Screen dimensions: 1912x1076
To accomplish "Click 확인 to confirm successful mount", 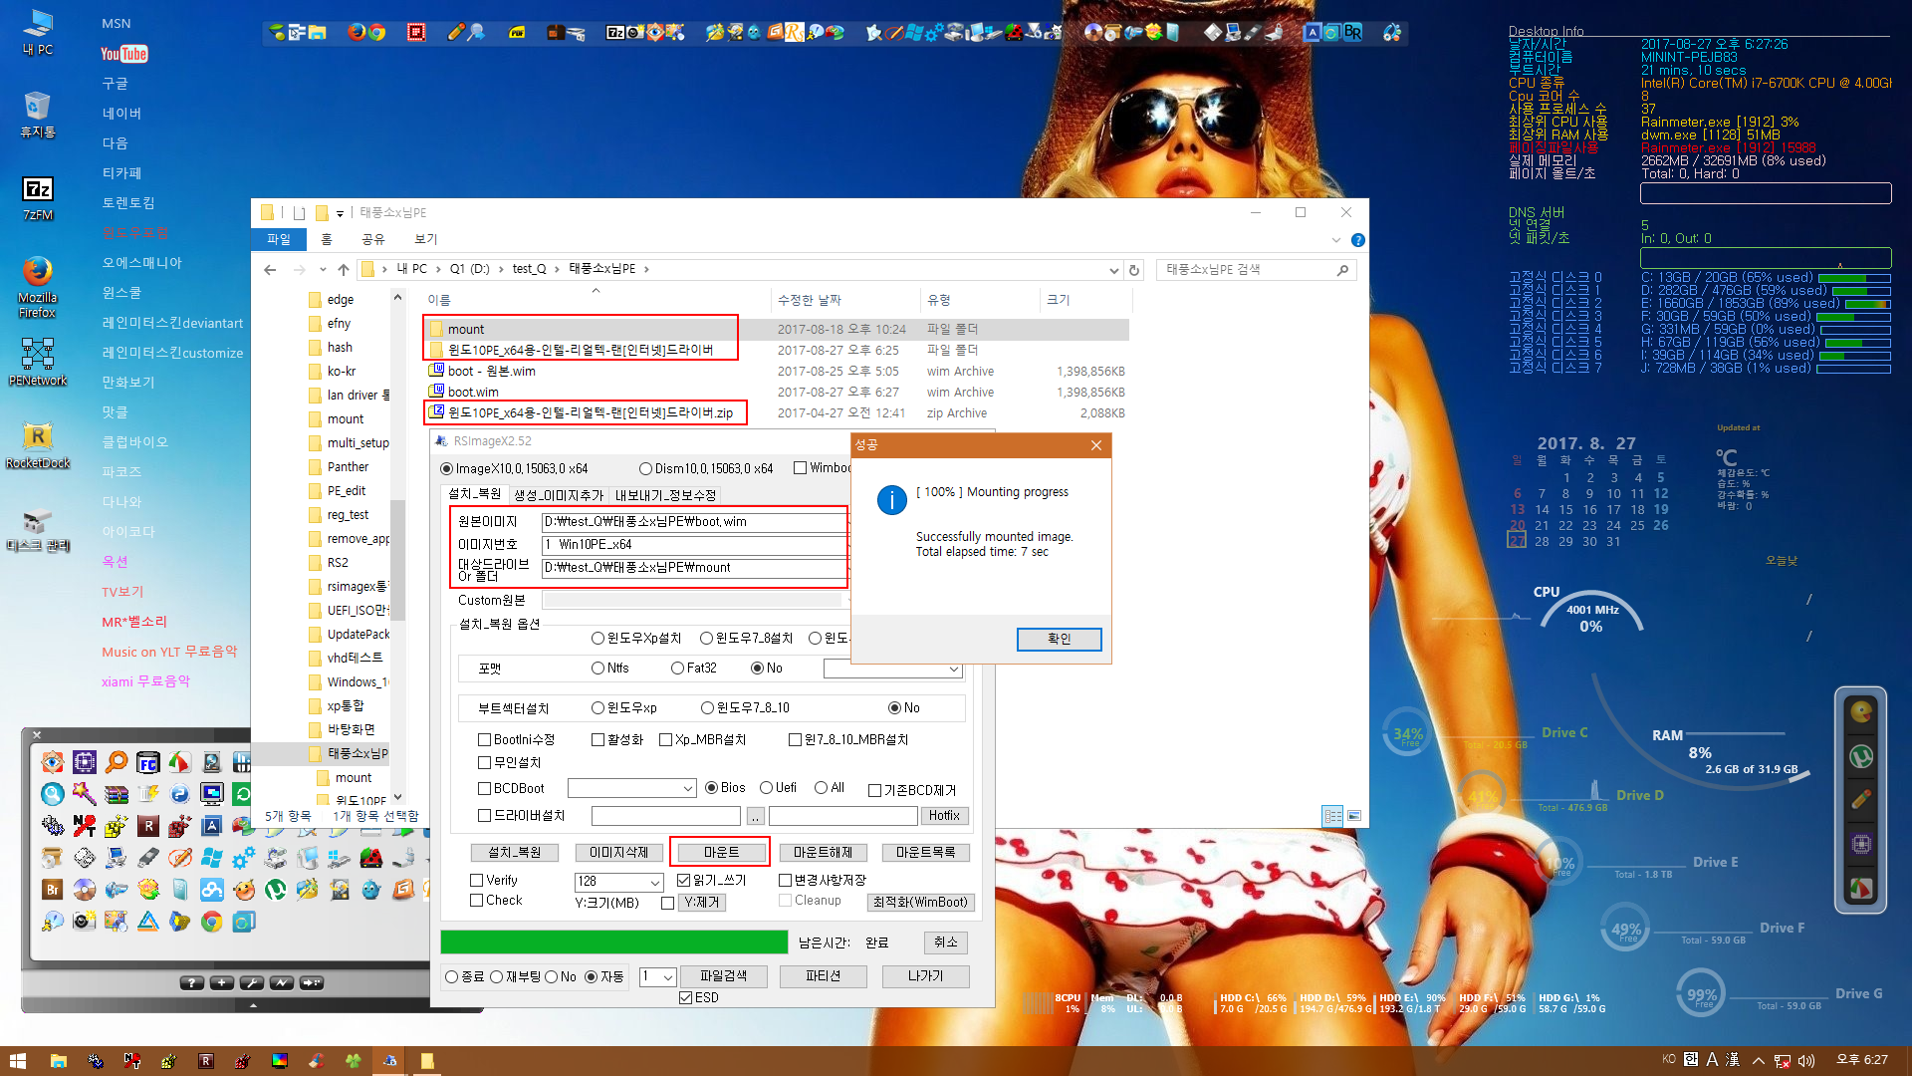I will point(1059,638).
